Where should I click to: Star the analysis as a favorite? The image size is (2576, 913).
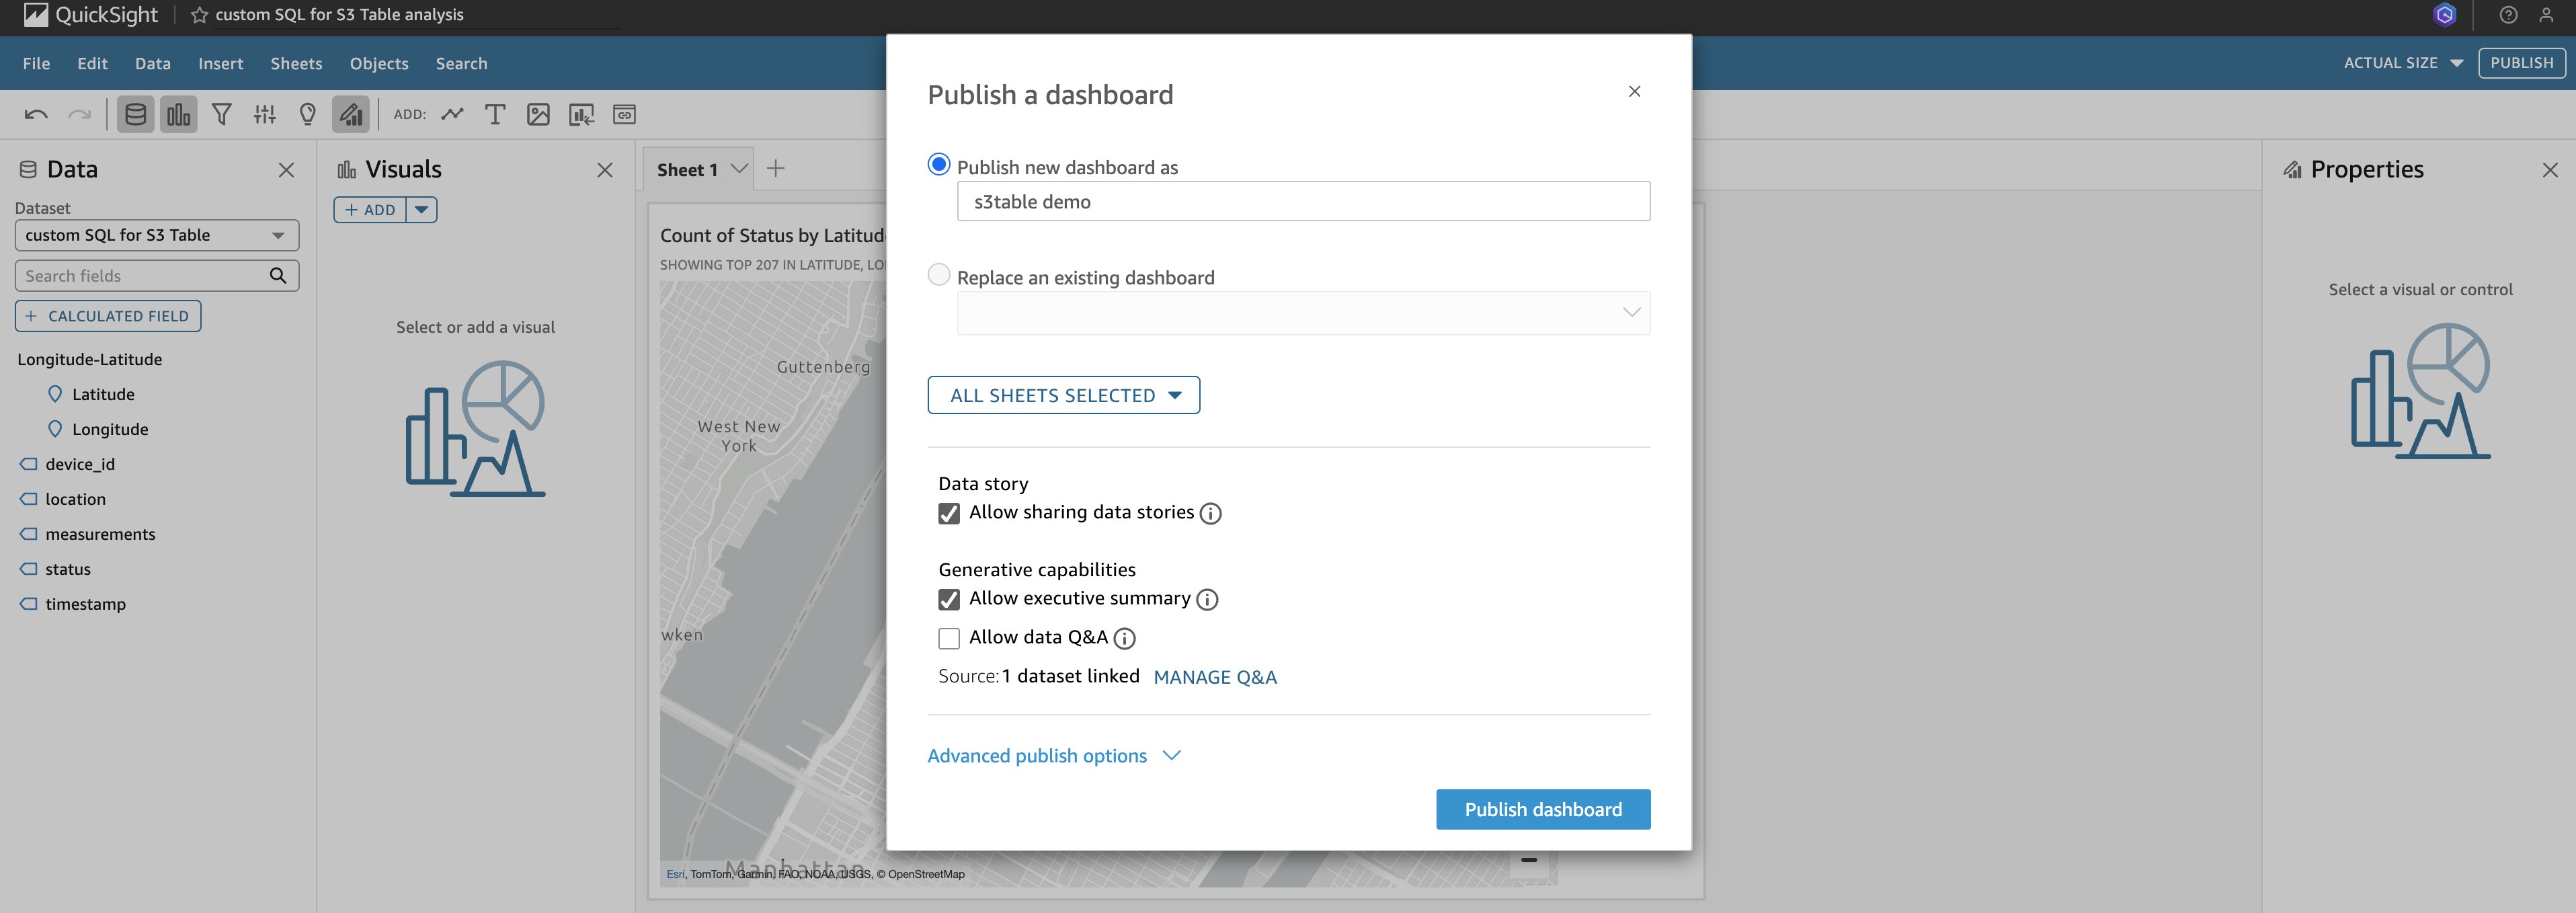point(200,15)
